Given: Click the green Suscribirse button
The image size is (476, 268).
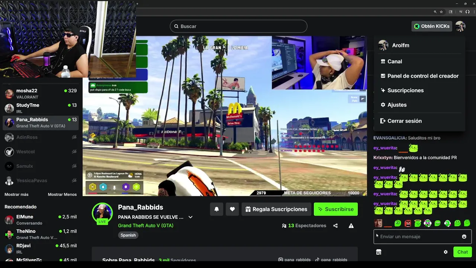Looking at the screenshot, I should pyautogui.click(x=336, y=209).
